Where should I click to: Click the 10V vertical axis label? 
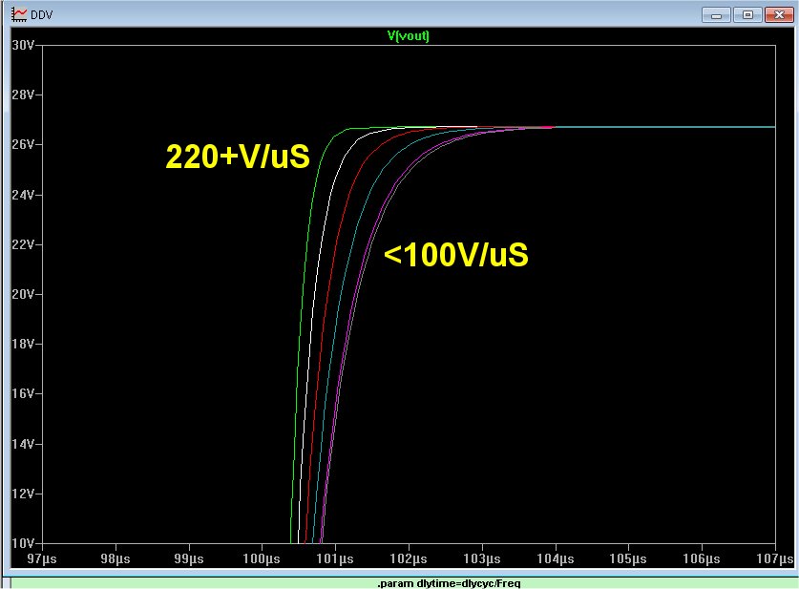[x=23, y=543]
